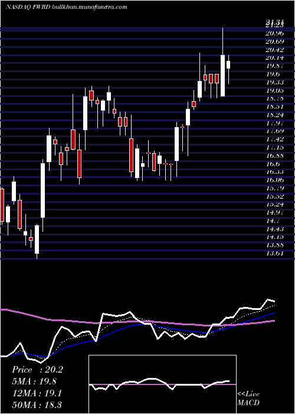Select the 5MA : 19.8 readout
This screenshot has width=295, height=414.
tap(34, 381)
